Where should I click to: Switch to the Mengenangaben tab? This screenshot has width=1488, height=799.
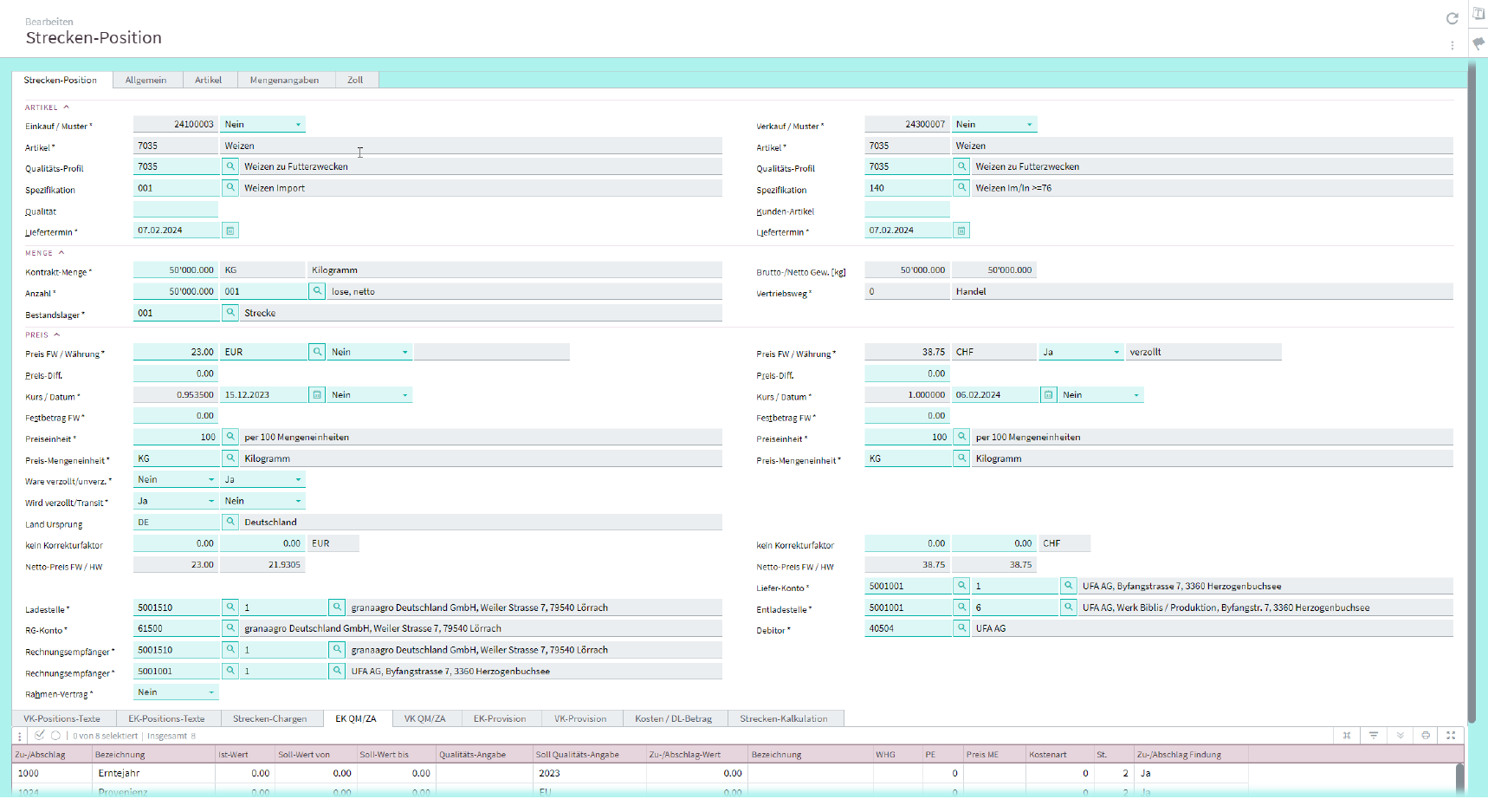pos(284,80)
